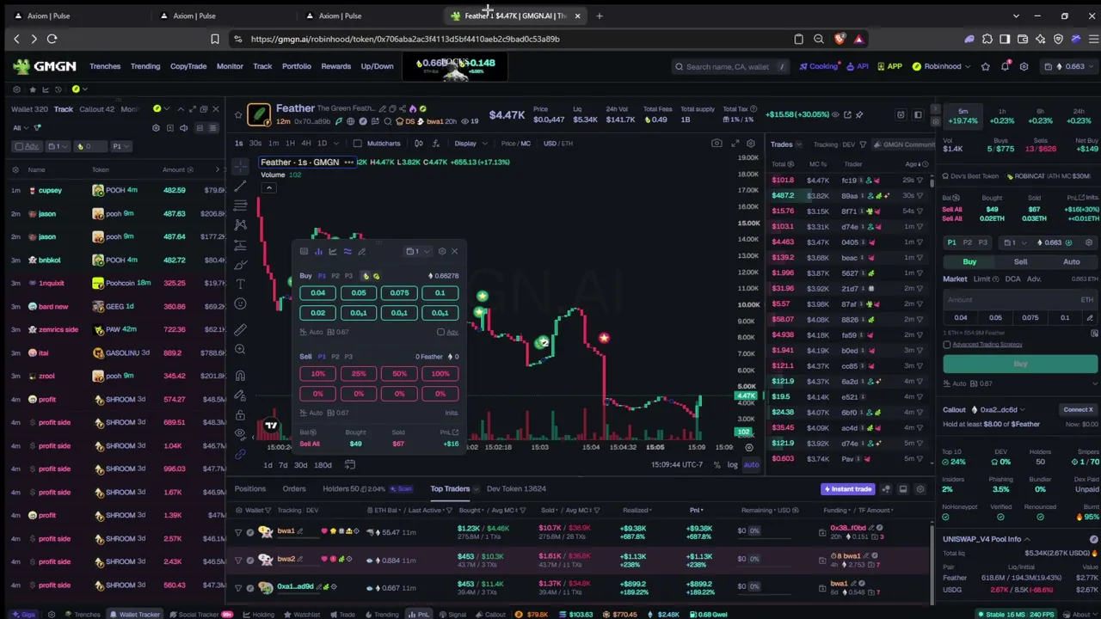Open the candle chart type icon
This screenshot has width=1101, height=619.
click(418, 144)
